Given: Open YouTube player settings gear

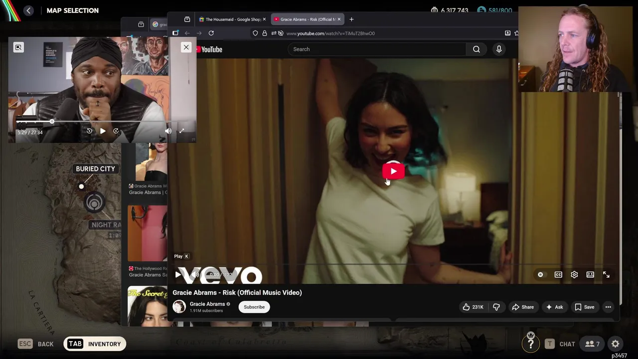Looking at the screenshot, I should 574,275.
